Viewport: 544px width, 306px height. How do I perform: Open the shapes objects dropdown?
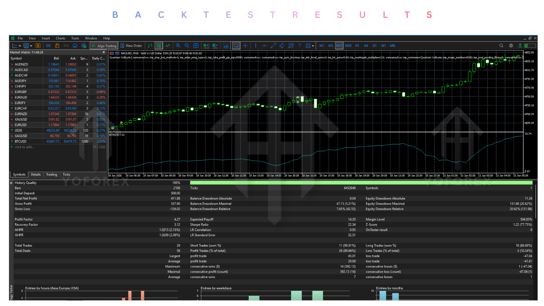click(308, 45)
